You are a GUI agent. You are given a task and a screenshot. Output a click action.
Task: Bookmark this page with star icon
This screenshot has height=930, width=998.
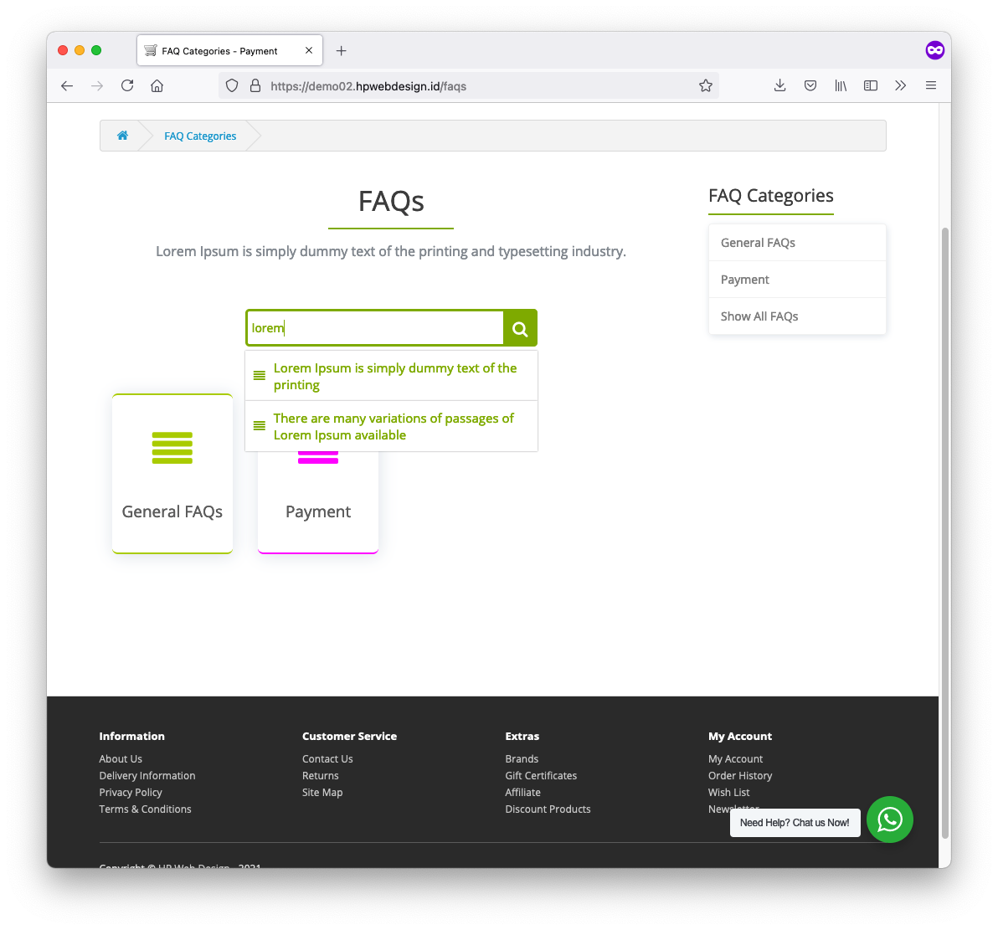click(x=705, y=85)
